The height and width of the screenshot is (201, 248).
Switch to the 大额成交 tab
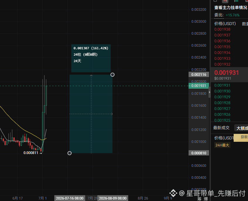[242, 128]
